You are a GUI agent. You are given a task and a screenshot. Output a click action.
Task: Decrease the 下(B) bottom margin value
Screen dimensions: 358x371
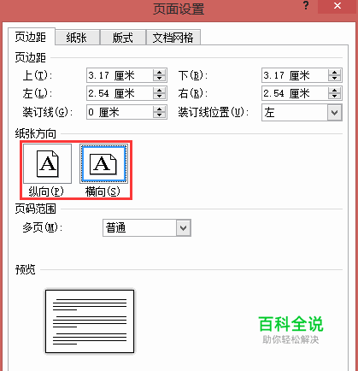pyautogui.click(x=335, y=79)
